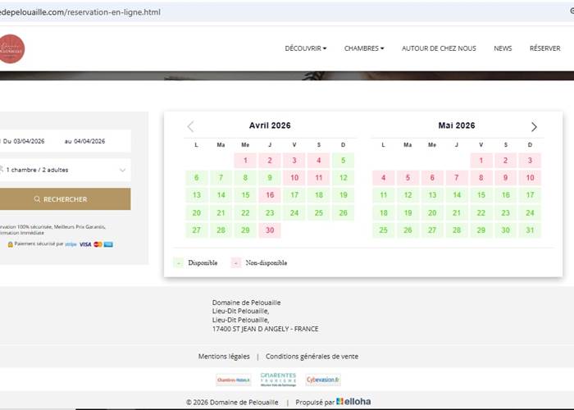Open the Réserver menu item
Image resolution: width=574 pixels, height=410 pixels.
[x=544, y=48]
